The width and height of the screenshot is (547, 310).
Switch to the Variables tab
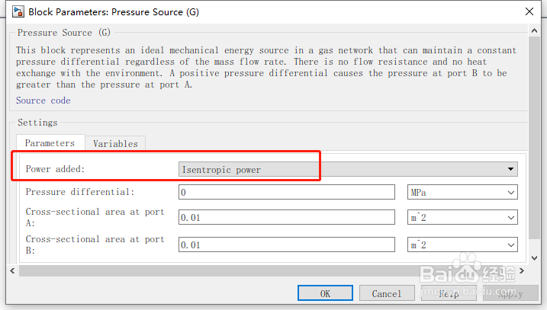(115, 143)
